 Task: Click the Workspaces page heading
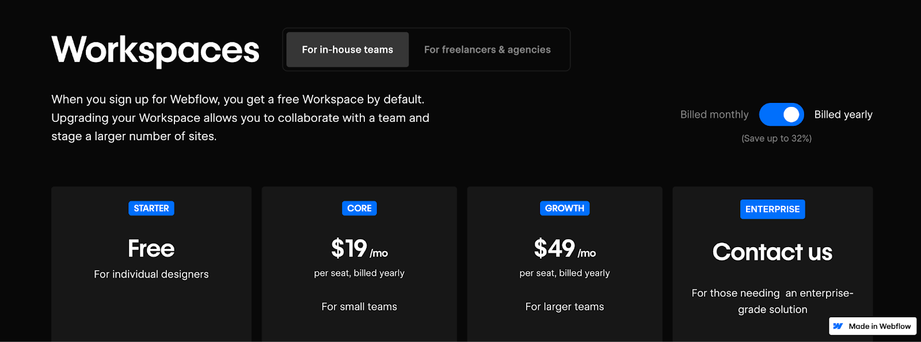[155, 51]
